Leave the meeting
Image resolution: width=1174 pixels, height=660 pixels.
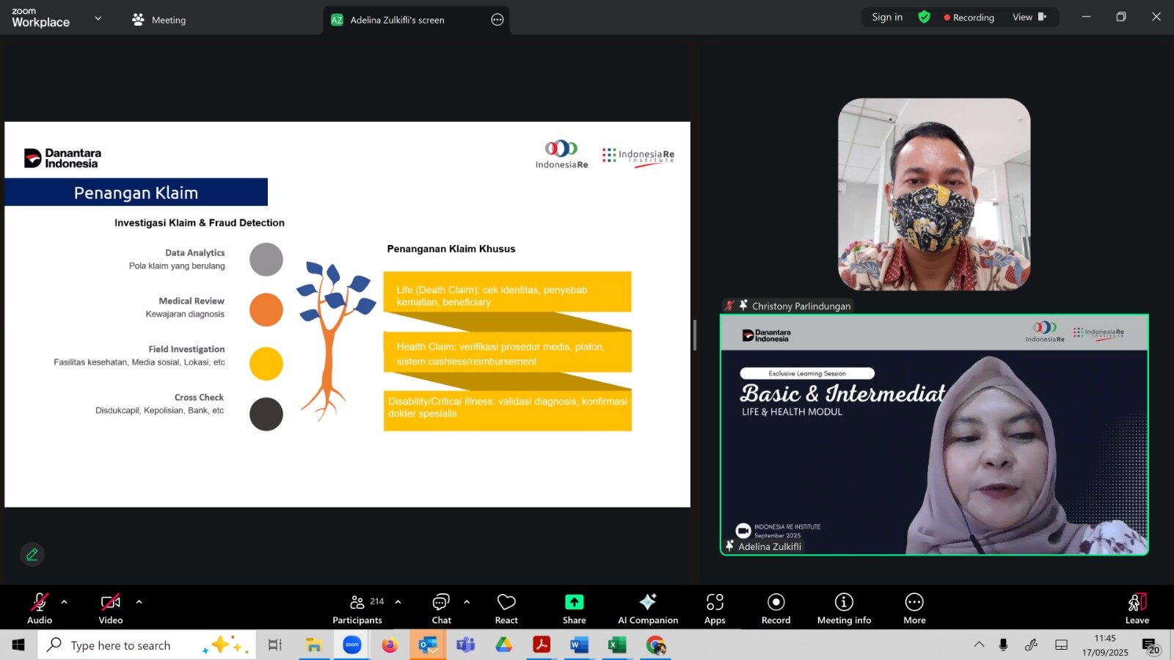point(1137,609)
